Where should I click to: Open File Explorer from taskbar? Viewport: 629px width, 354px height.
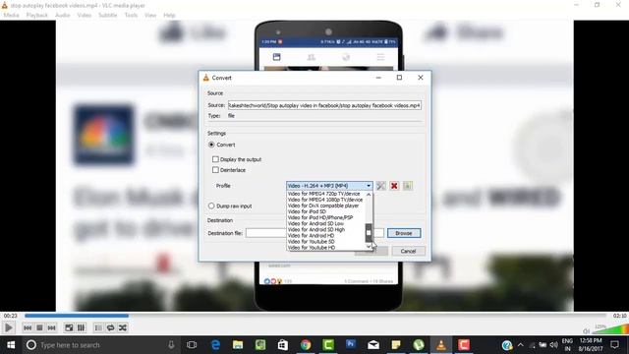coord(238,345)
